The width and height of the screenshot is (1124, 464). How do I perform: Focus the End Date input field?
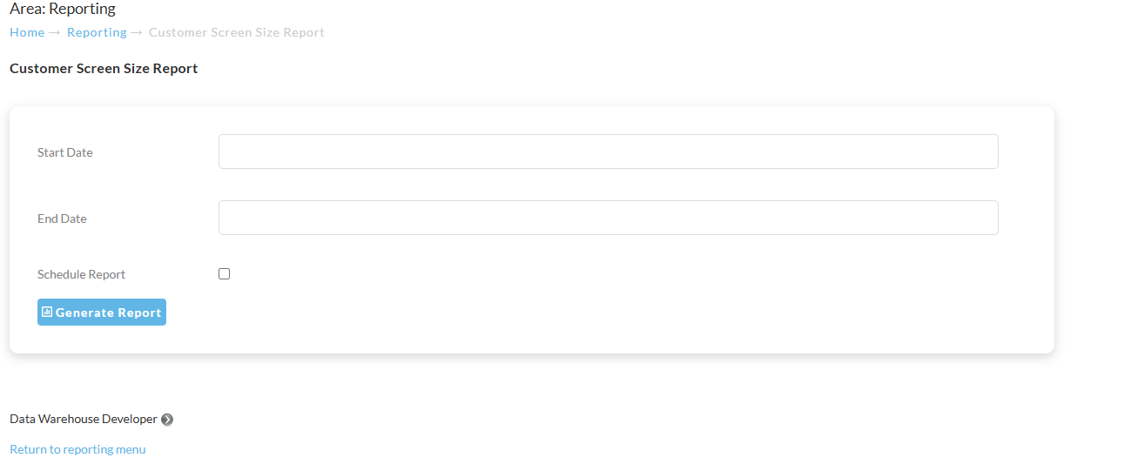[x=608, y=218]
